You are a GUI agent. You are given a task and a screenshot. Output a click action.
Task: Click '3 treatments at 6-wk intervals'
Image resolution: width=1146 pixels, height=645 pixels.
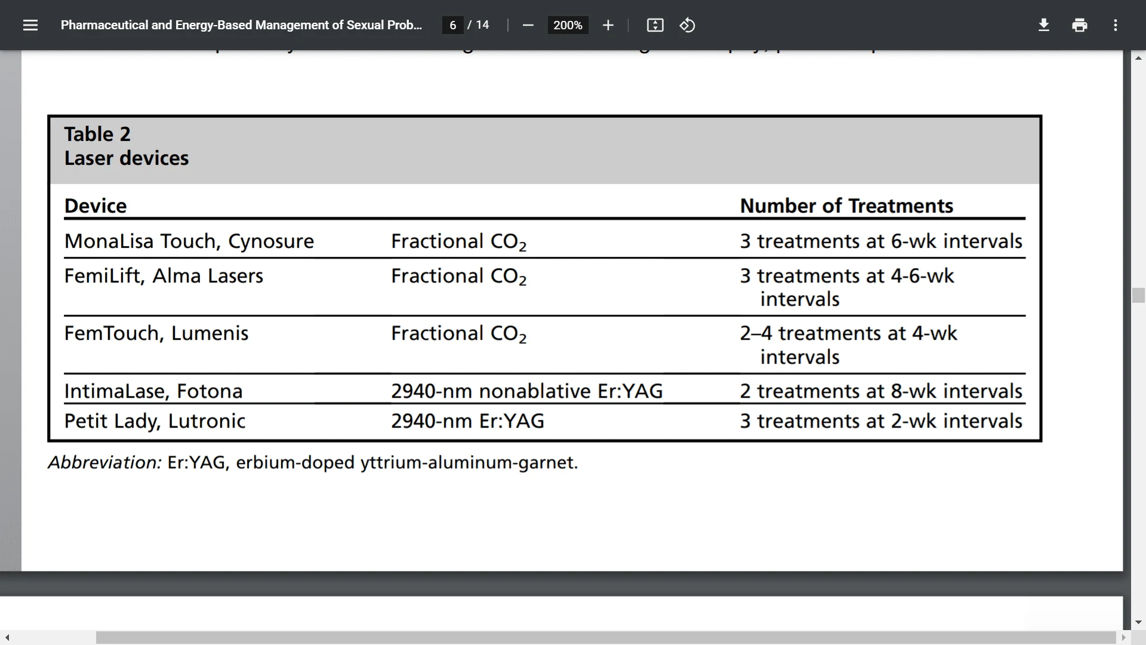click(881, 241)
